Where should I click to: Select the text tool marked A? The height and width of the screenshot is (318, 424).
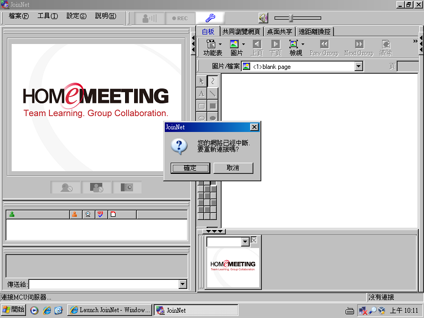[x=201, y=94]
